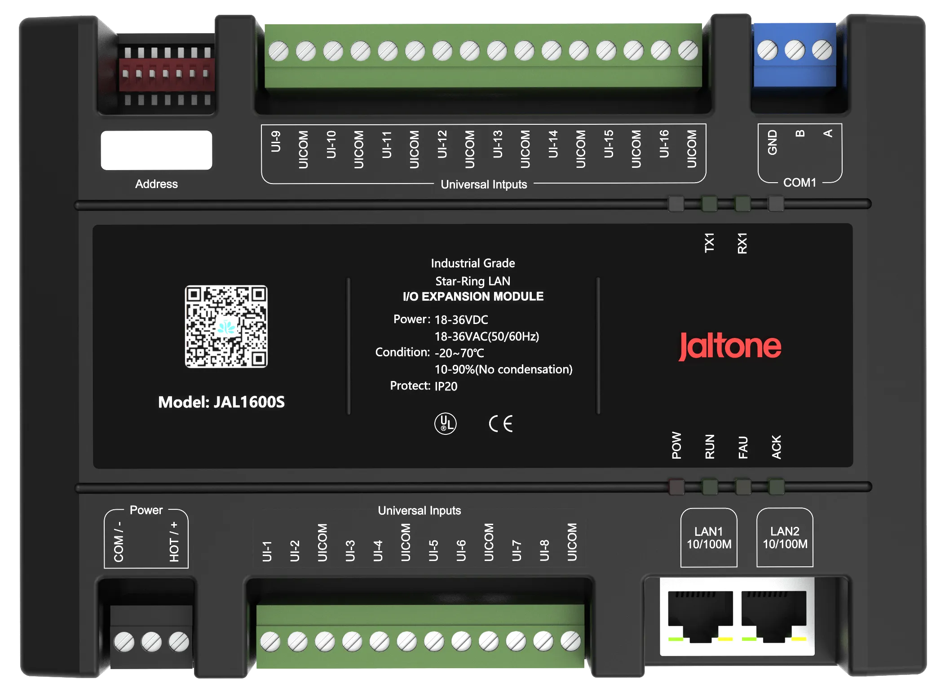Viewport: 945px width, 692px height.
Task: Click the I/O EXPANSION MODULE heading
Action: [473, 297]
